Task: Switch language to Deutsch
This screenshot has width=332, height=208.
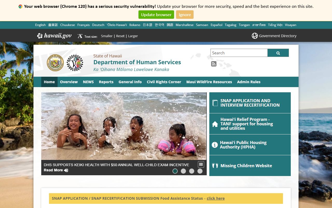Action: [x=98, y=25]
